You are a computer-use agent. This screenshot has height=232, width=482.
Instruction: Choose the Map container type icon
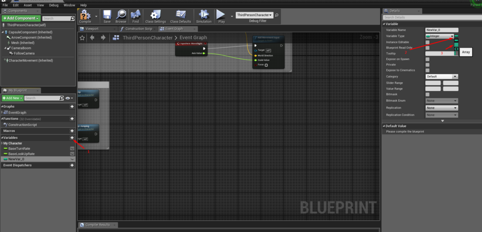pyautogui.click(x=456, y=53)
